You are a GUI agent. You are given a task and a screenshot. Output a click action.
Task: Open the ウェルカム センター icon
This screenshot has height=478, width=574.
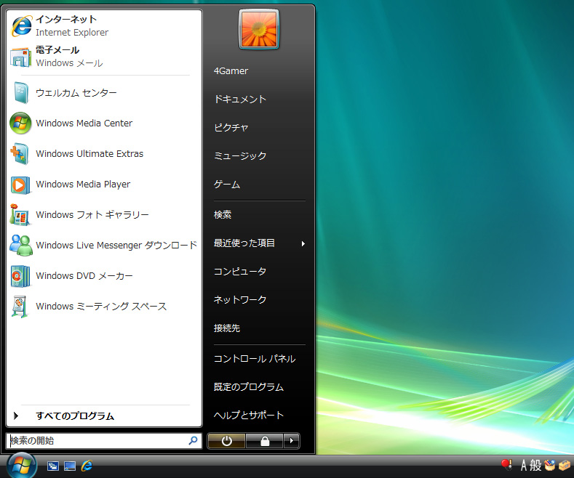21,93
